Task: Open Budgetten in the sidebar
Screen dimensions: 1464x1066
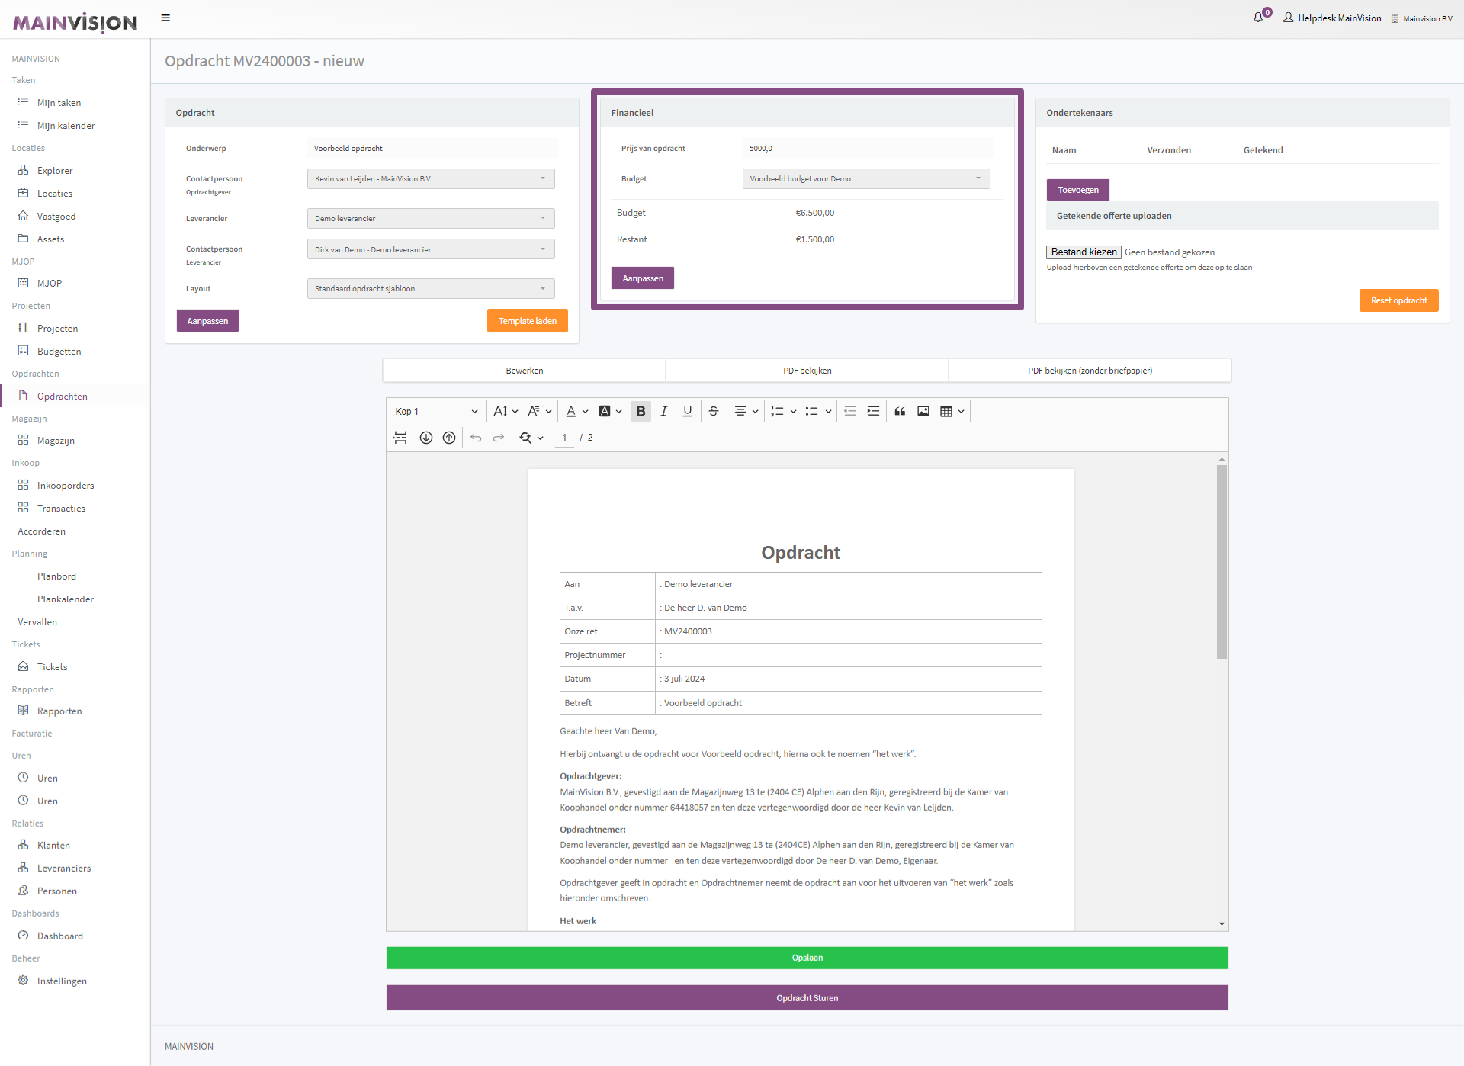Action: click(59, 351)
